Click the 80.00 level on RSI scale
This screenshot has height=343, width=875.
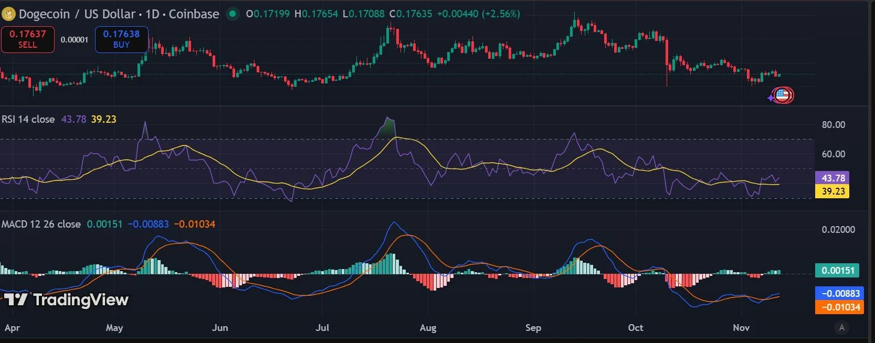[x=833, y=125]
